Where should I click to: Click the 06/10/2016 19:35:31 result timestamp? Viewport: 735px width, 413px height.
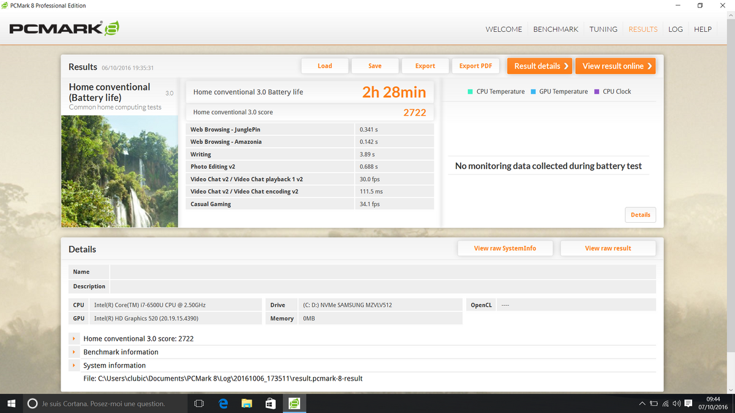[x=127, y=68]
